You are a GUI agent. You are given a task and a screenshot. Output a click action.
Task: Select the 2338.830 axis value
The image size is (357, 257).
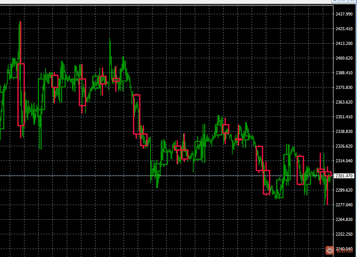click(344, 132)
